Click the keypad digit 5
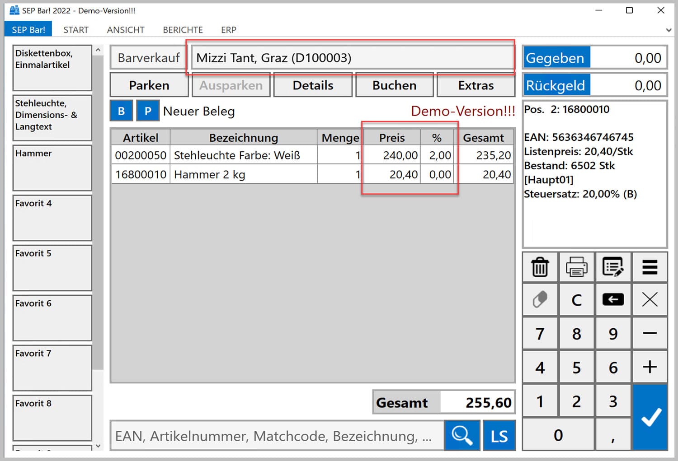Image resolution: width=678 pixels, height=461 pixels. point(577,367)
